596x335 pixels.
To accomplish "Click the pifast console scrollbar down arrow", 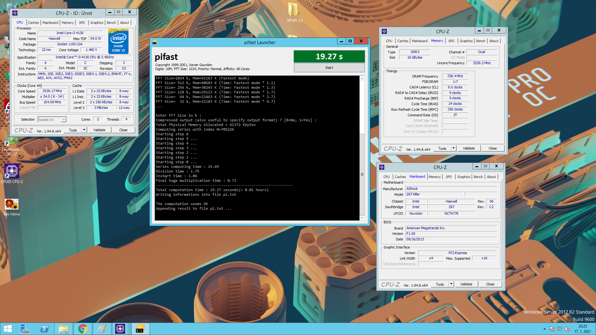I will tap(362, 218).
